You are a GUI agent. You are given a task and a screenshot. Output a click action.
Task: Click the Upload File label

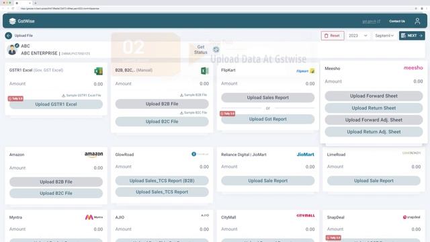pyautogui.click(x=24, y=36)
